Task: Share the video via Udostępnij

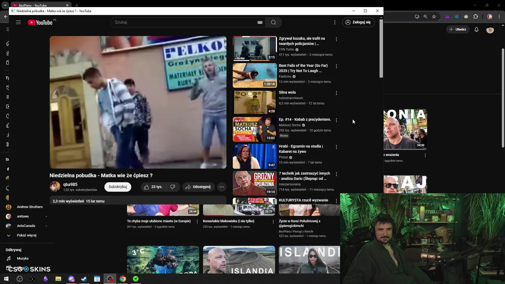Action: click(x=198, y=187)
